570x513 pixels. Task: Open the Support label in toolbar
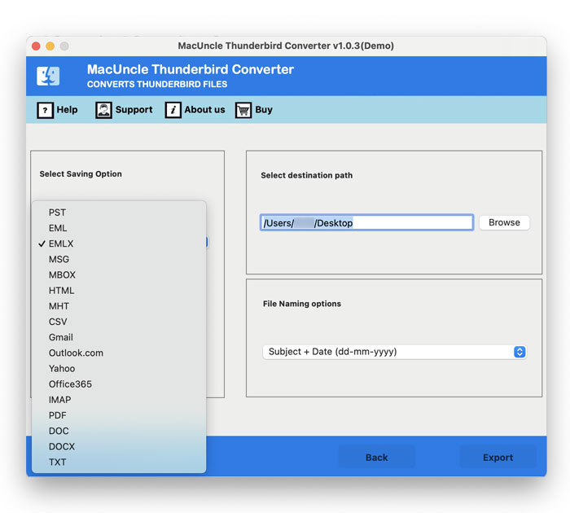[x=134, y=109]
